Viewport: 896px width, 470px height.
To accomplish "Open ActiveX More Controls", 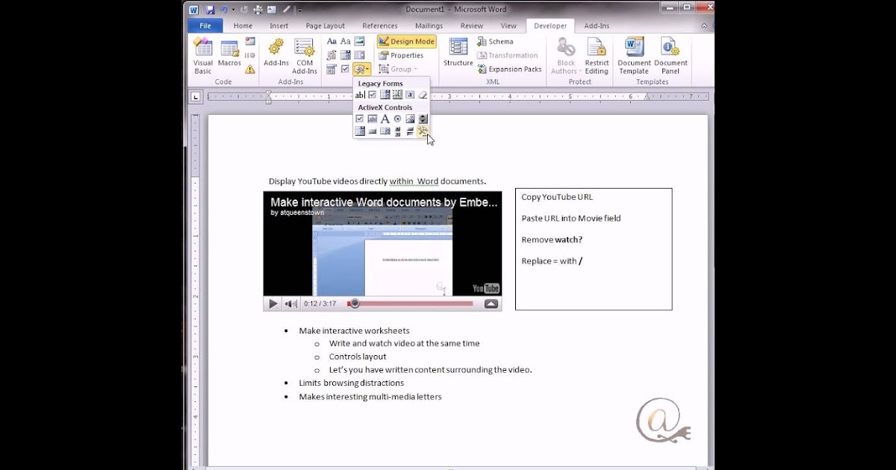I will click(423, 131).
